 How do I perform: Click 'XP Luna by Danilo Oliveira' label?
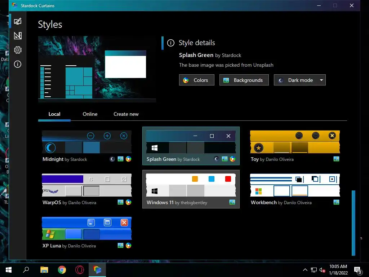[x=69, y=246]
